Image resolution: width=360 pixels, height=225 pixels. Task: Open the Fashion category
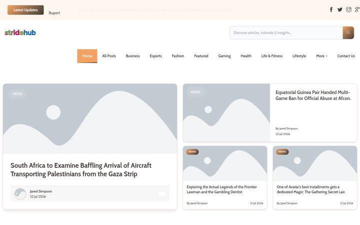coord(178,56)
